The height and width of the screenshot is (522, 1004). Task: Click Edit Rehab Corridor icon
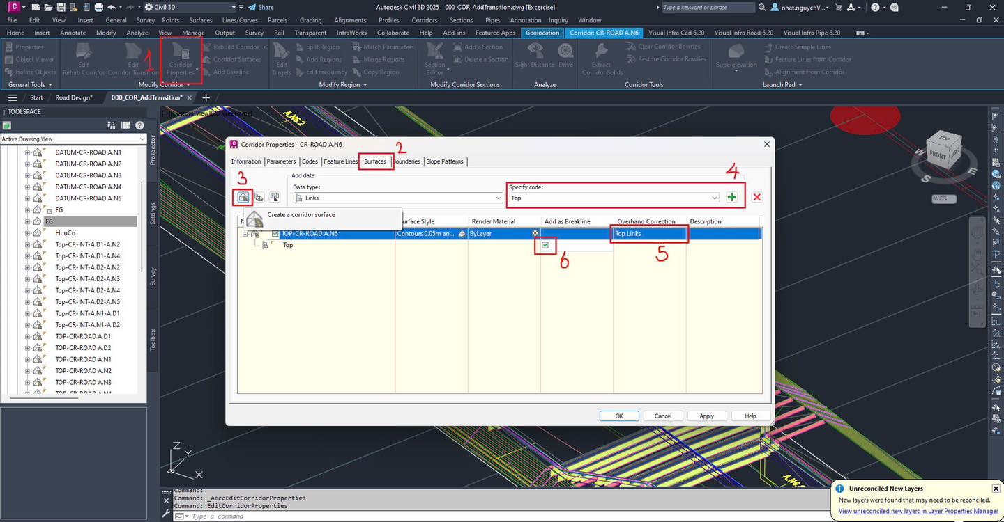84,58
